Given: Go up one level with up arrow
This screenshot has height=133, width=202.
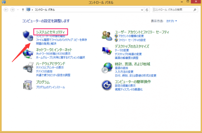Looking at the screenshot, I should [23, 10].
